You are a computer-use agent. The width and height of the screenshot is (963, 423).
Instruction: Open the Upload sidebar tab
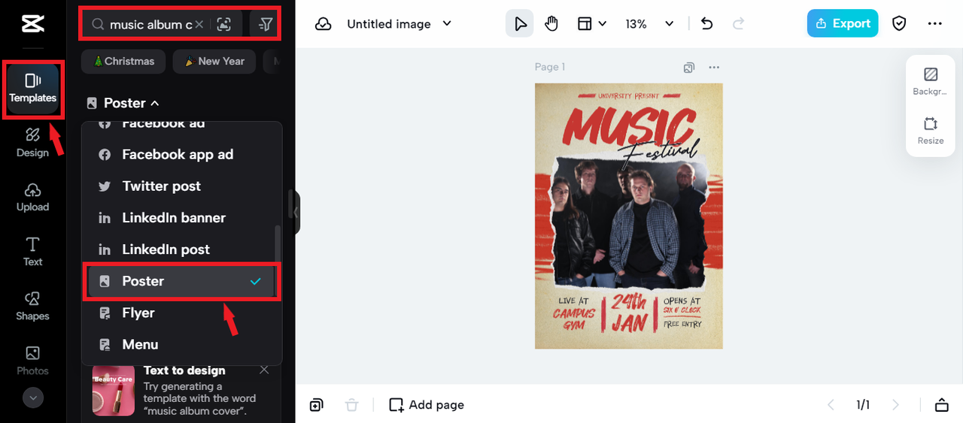tap(32, 198)
